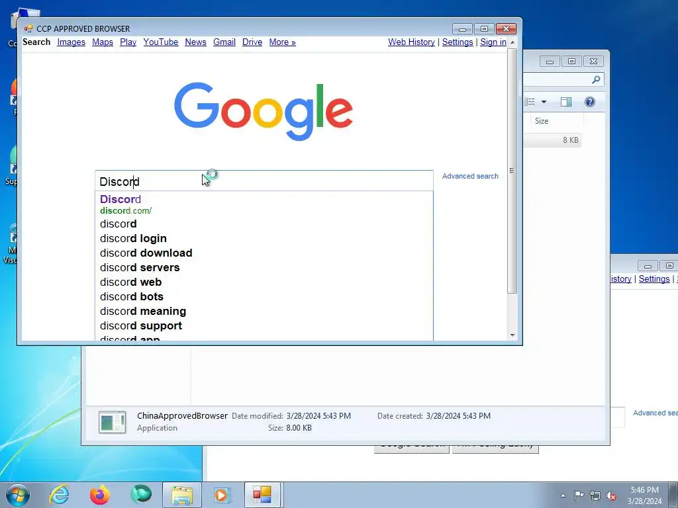Open the Images link on Google bar

pyautogui.click(x=72, y=42)
